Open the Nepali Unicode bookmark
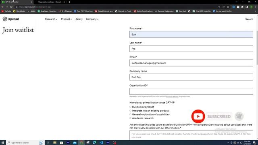258x145 pixels. [x=104, y=11]
